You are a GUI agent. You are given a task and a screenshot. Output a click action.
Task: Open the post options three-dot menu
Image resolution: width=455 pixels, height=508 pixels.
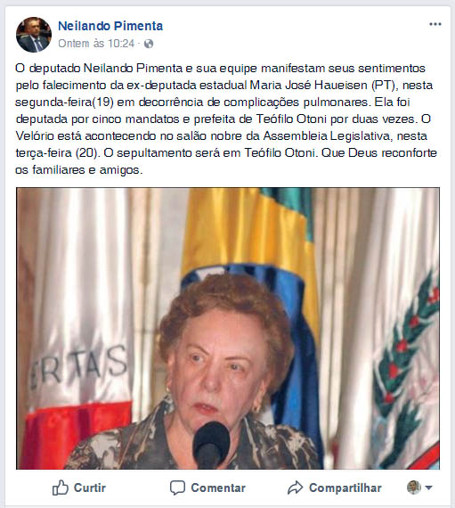point(435,24)
